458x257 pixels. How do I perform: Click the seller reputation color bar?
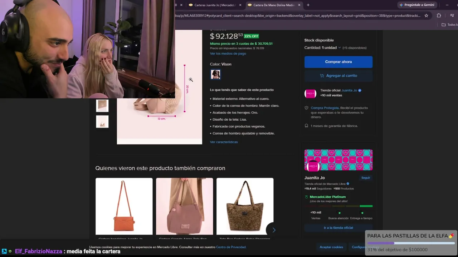pos(338,206)
